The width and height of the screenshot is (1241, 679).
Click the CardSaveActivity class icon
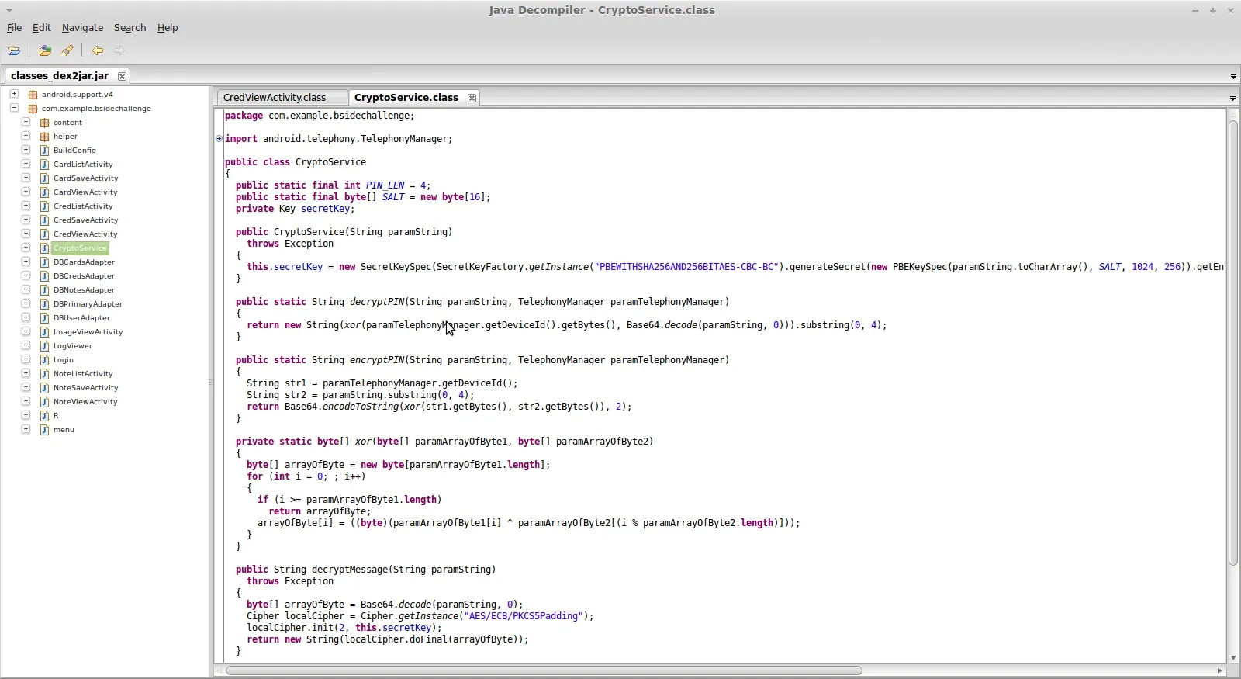coord(44,178)
